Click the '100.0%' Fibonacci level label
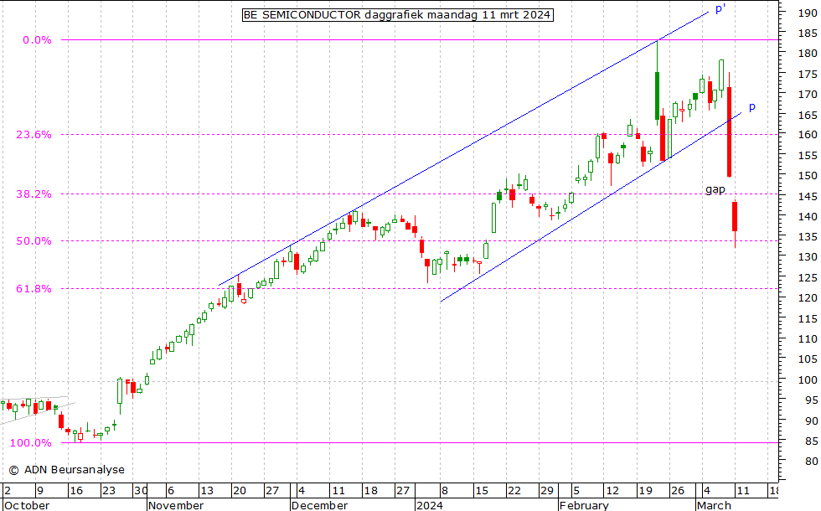The image size is (821, 511). coord(30,443)
